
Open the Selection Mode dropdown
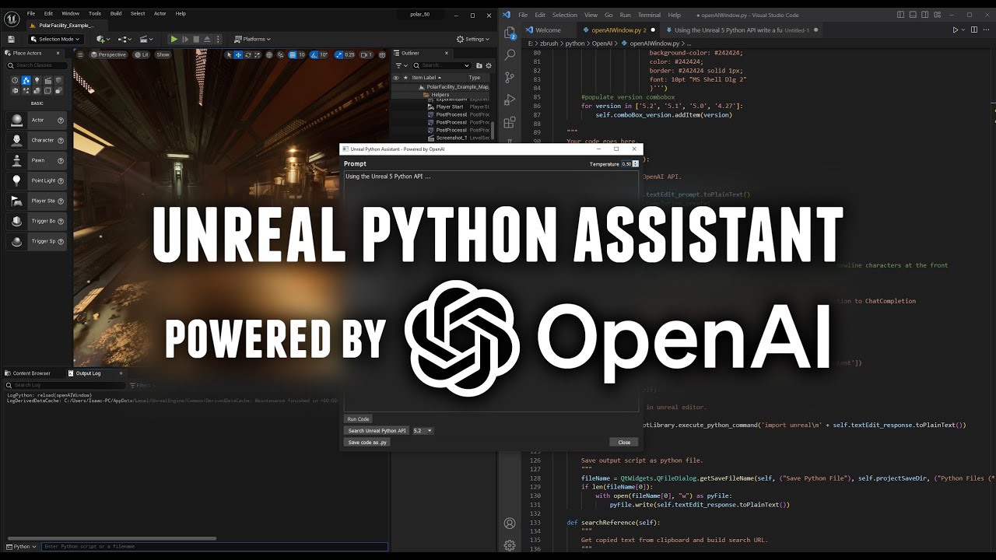pyautogui.click(x=55, y=39)
